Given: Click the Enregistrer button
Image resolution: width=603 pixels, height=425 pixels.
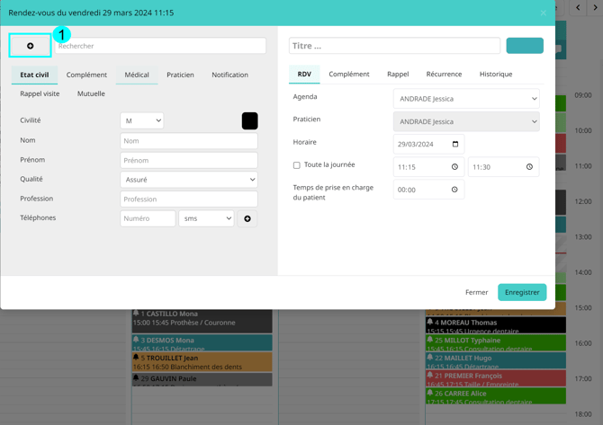Looking at the screenshot, I should click(x=522, y=292).
